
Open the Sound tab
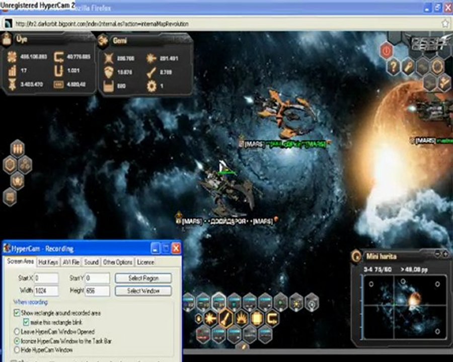pos(91,262)
